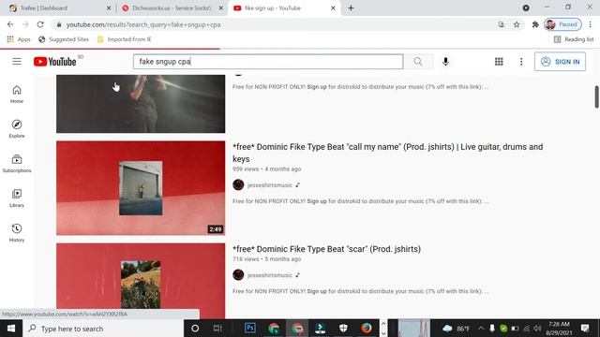
Task: Click the site lock icon in address bar
Action: [58, 24]
